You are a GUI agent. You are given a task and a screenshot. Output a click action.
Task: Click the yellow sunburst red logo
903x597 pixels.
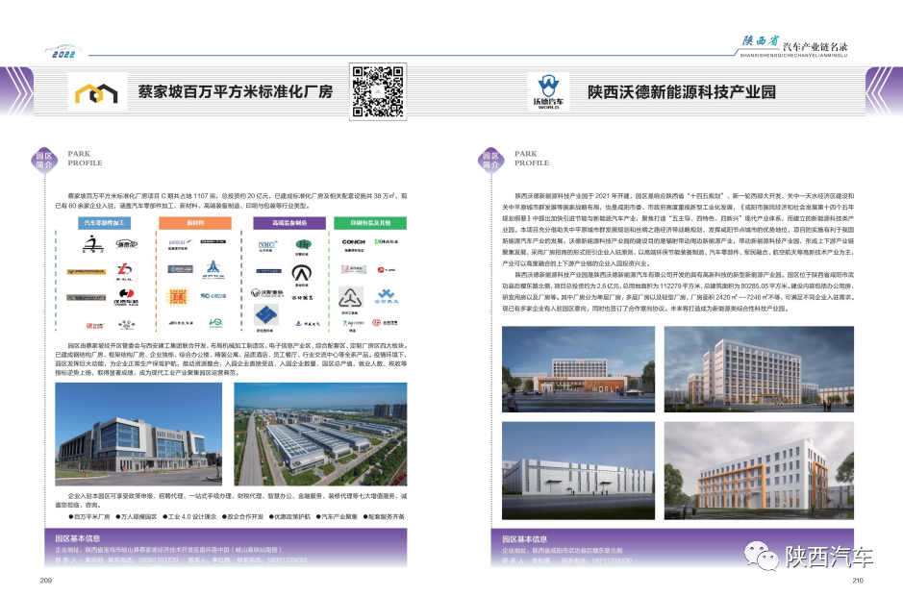177,296
